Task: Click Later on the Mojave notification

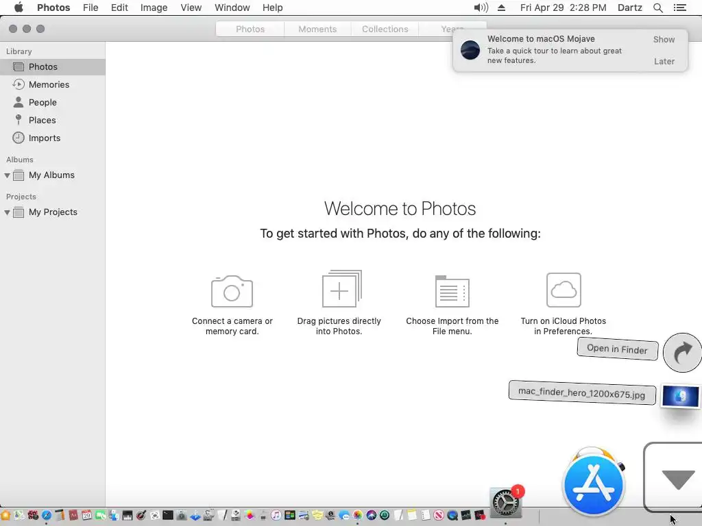Action: click(x=664, y=61)
